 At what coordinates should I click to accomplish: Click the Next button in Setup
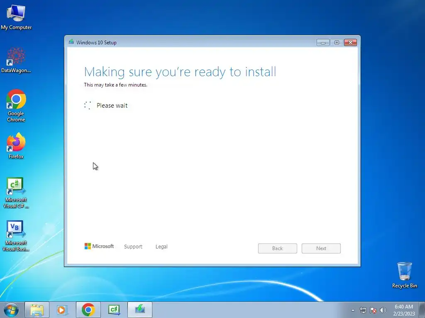tap(321, 248)
